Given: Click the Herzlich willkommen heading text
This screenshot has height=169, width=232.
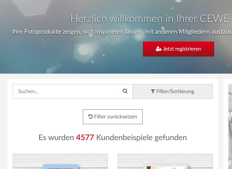Looking at the screenshot, I should [x=150, y=18].
